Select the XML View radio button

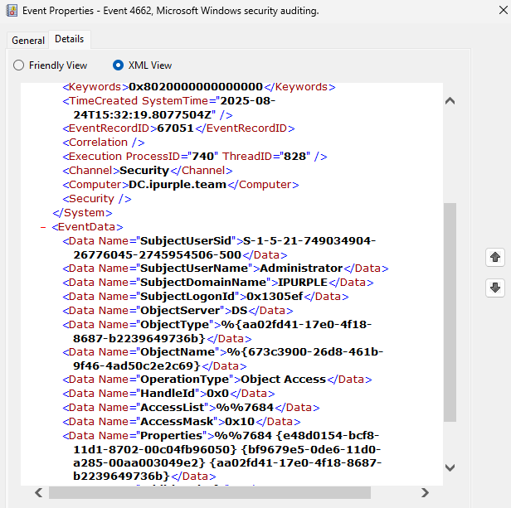point(118,65)
